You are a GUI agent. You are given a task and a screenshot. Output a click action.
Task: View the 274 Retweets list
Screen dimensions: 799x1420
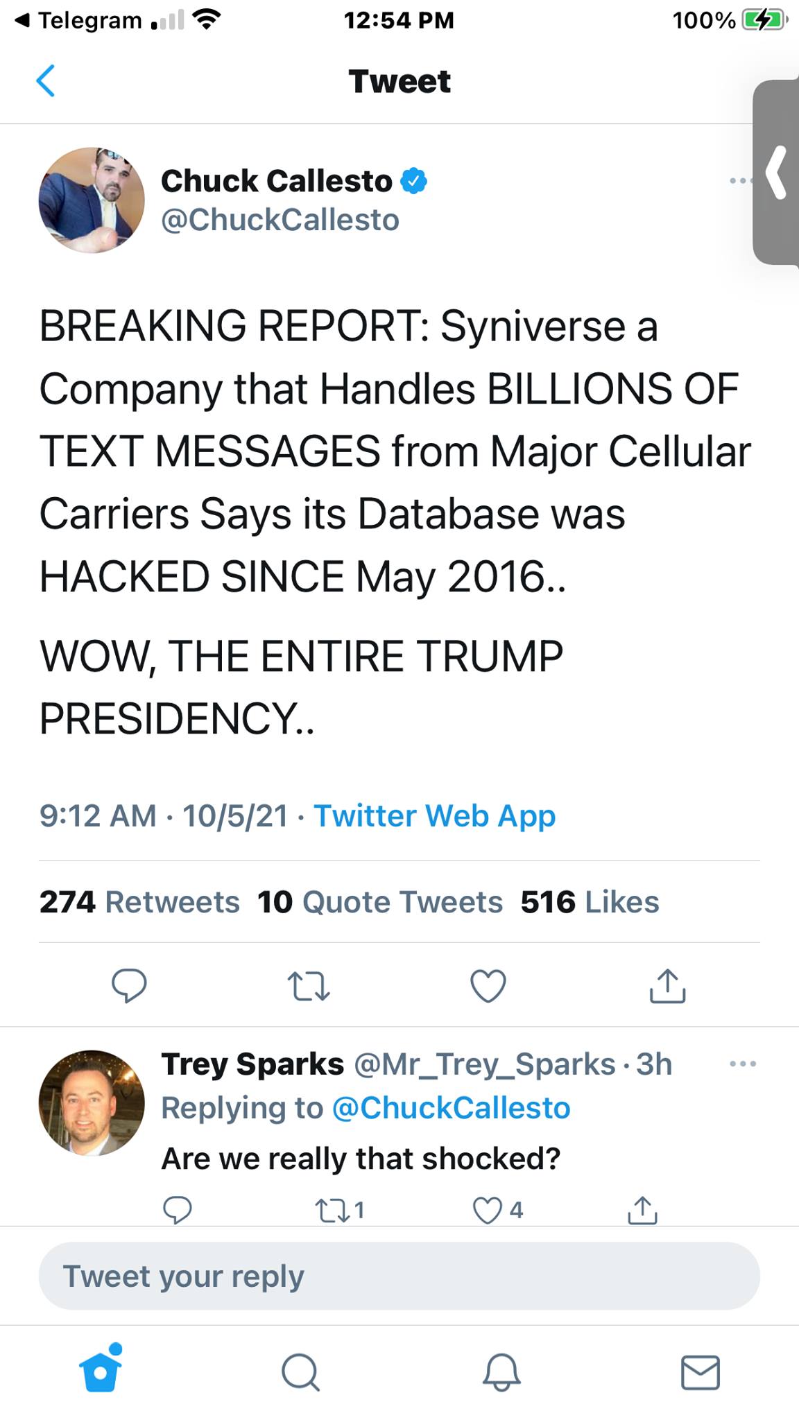pos(139,902)
